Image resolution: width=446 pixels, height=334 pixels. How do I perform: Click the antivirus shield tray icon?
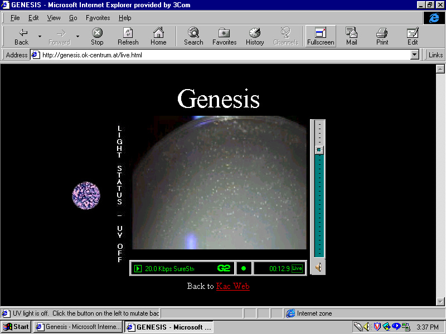(x=377, y=327)
